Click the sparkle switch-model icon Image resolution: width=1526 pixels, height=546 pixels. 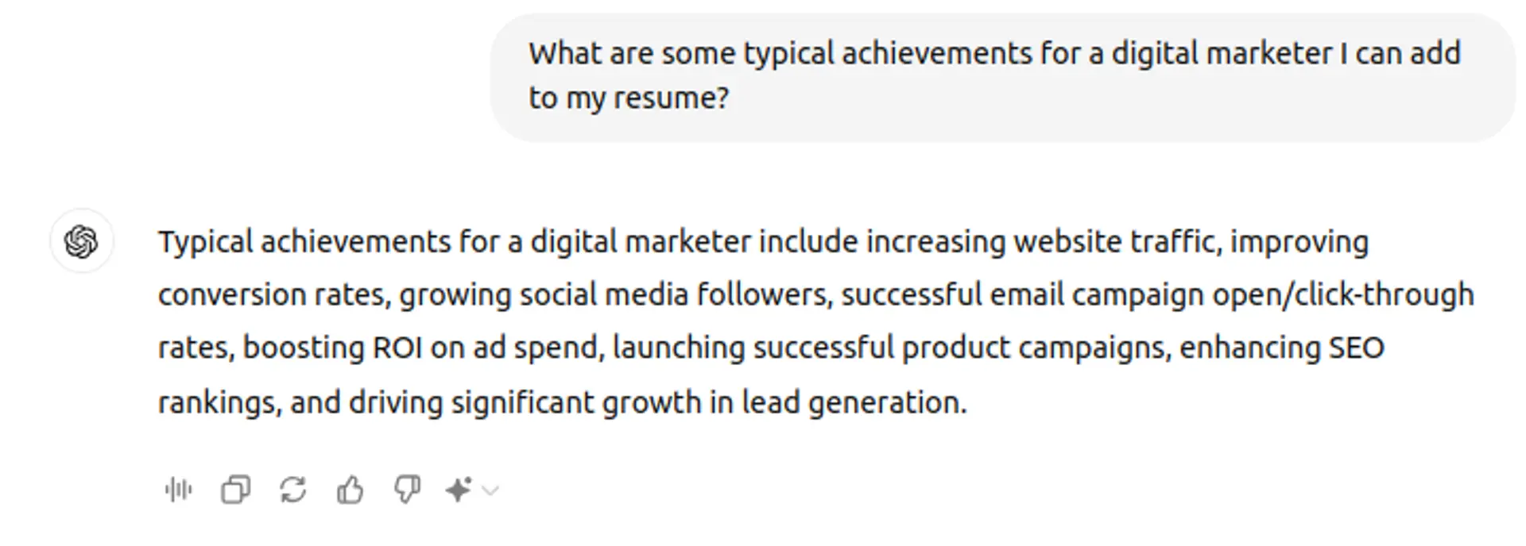(x=459, y=490)
